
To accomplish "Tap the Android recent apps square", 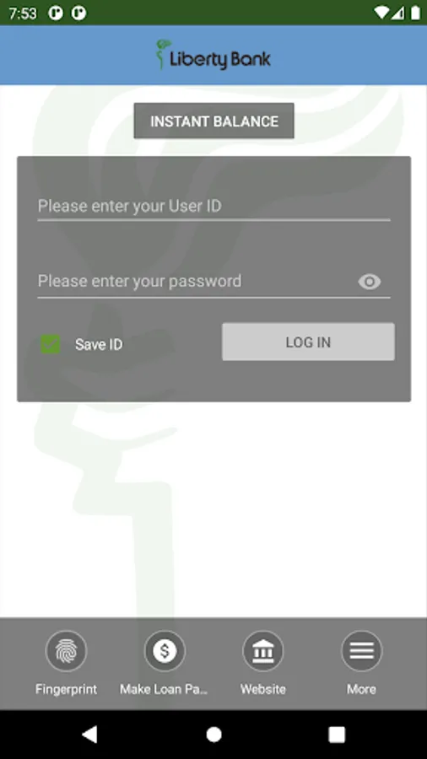I will pyautogui.click(x=337, y=735).
